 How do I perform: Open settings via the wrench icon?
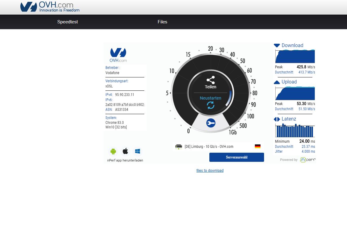tap(211, 123)
